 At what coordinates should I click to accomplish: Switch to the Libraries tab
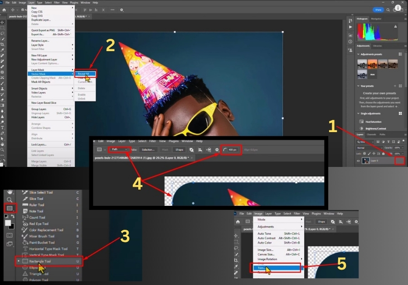coord(377,46)
